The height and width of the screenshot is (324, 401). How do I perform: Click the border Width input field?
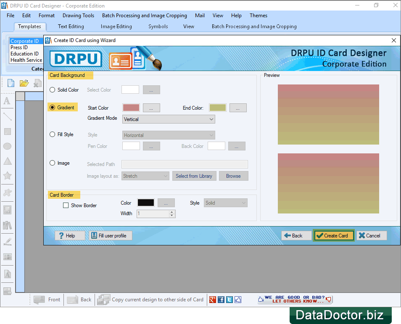tap(153, 214)
